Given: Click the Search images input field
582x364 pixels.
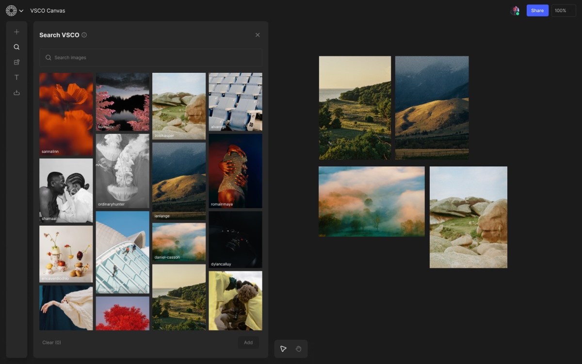Looking at the screenshot, I should pyautogui.click(x=150, y=58).
